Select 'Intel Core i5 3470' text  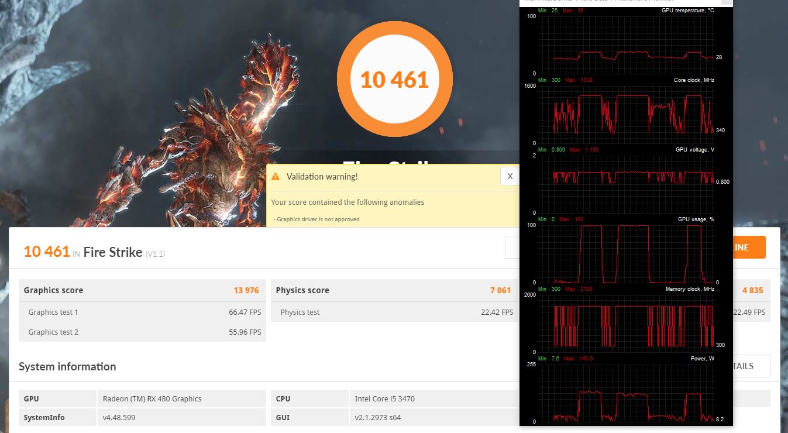(x=384, y=398)
